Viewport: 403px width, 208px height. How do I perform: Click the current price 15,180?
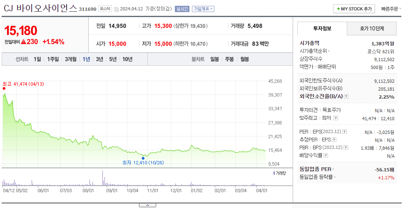tap(21, 30)
